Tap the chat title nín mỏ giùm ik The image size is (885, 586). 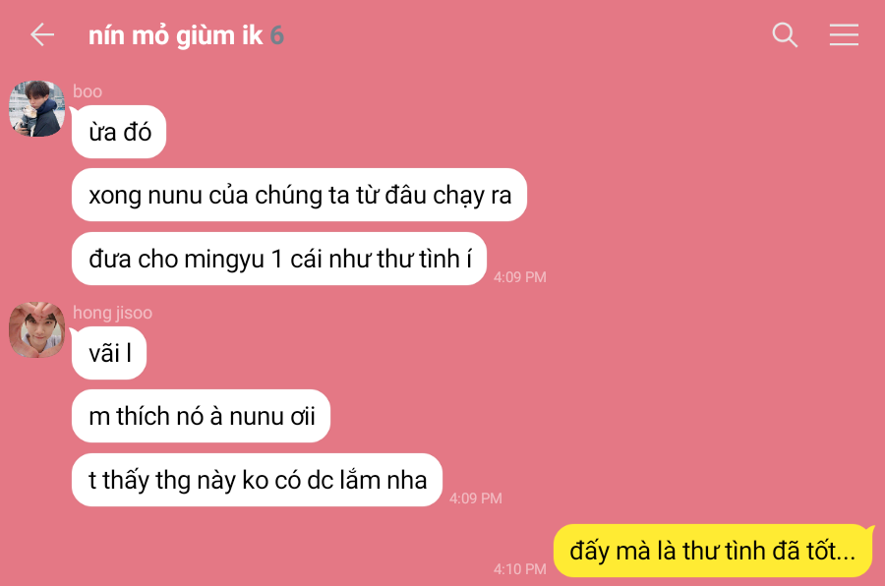pyautogui.click(x=176, y=35)
